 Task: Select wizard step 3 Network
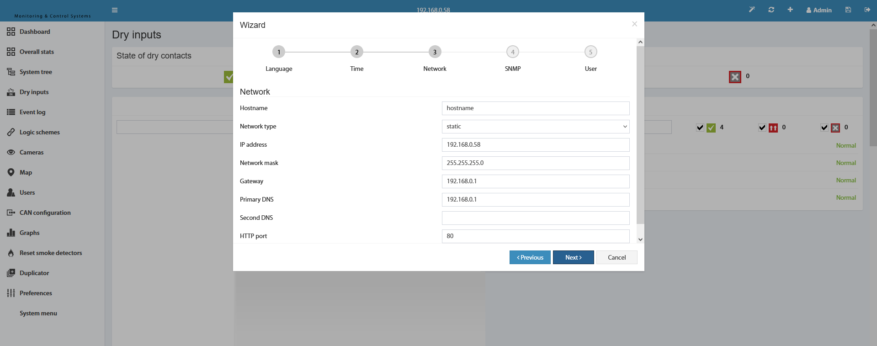[x=435, y=52]
